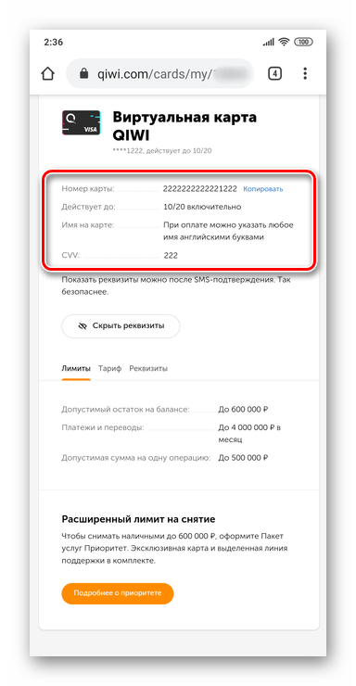Click the Подробнее о приоритете button
This screenshot has height=686, width=356.
pos(118,593)
